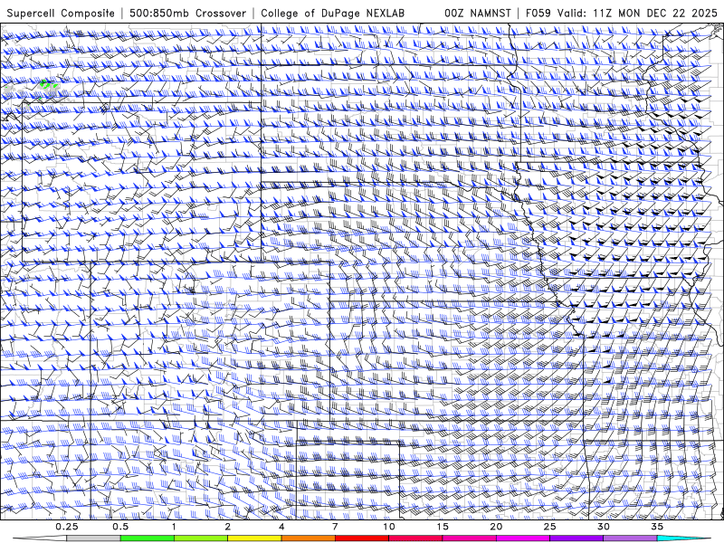The height and width of the screenshot is (543, 724).
Task: Click 'College of DuPage NEXLAB' header text
Action: (x=332, y=13)
